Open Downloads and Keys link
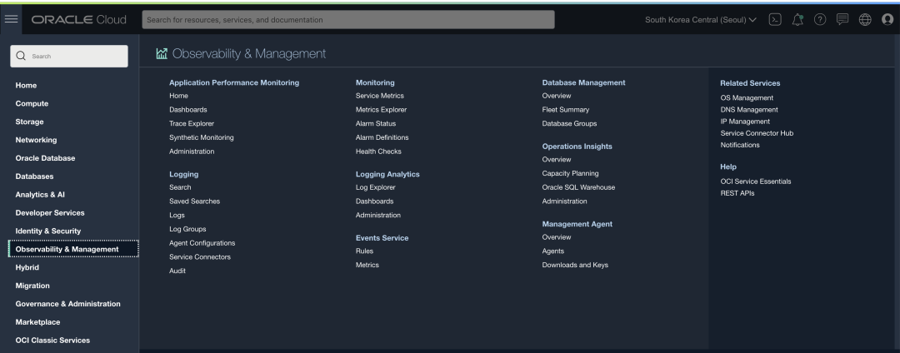900x353 pixels. pos(575,265)
